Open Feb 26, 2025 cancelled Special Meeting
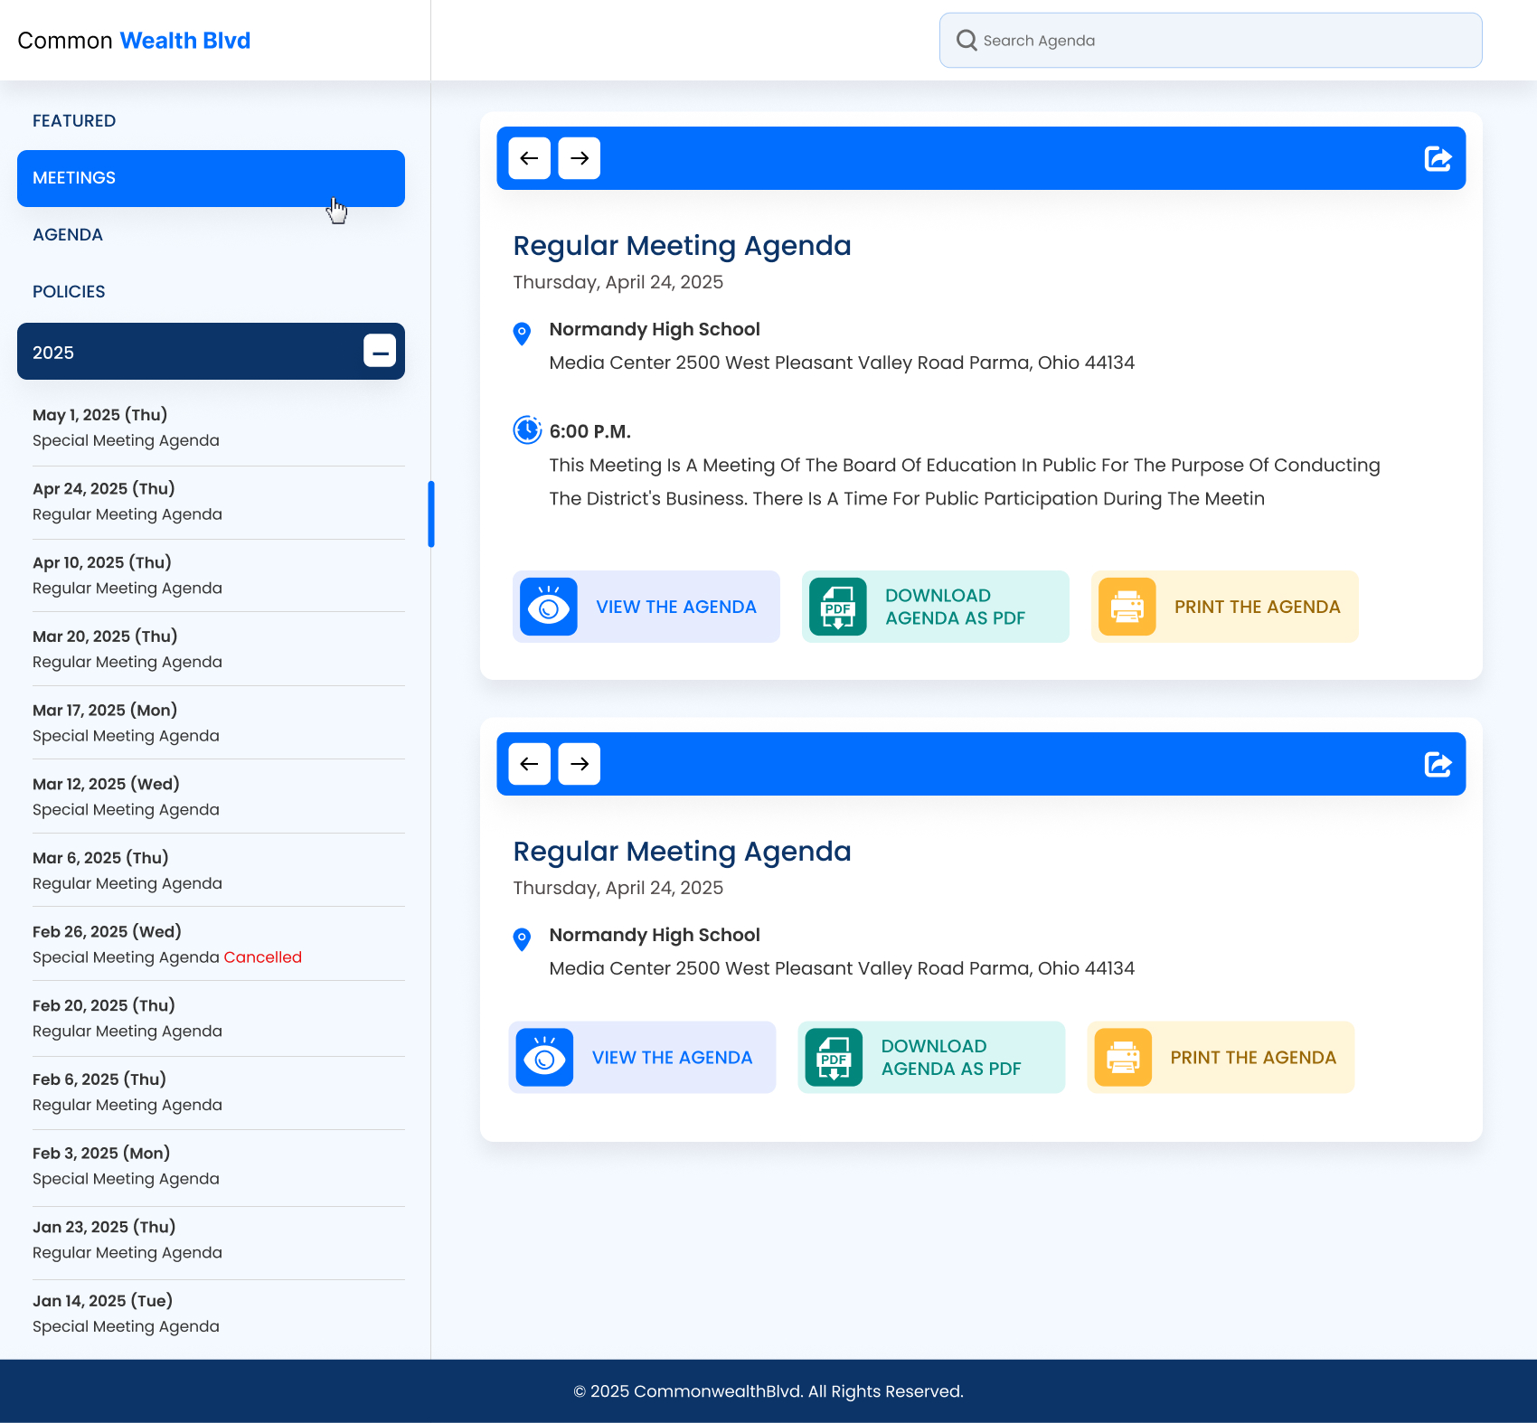This screenshot has width=1537, height=1423. click(218, 945)
